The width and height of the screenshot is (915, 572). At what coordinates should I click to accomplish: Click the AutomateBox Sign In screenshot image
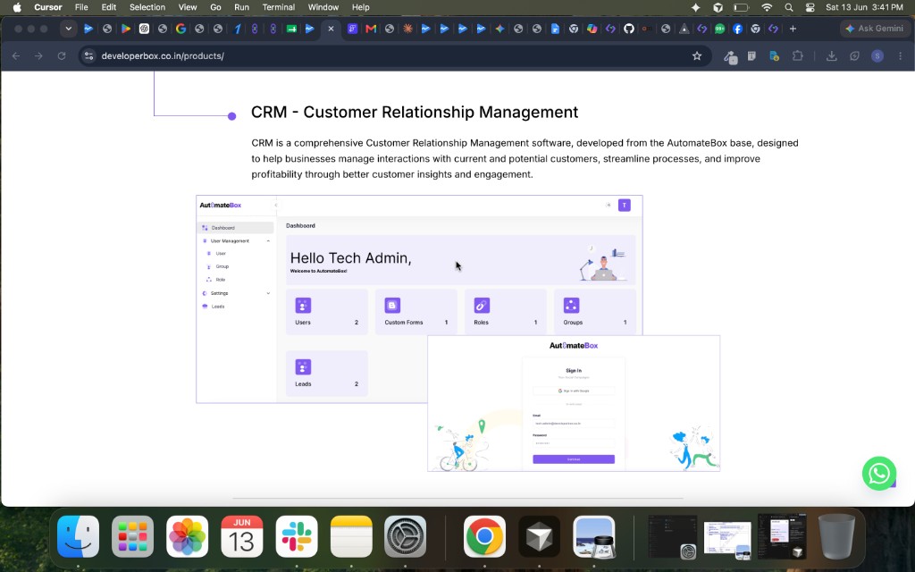pos(574,403)
